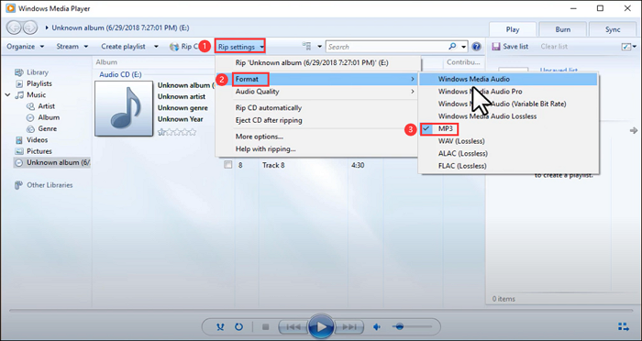This screenshot has width=642, height=341.
Task: Click the Help question mark icon
Action: point(476,47)
